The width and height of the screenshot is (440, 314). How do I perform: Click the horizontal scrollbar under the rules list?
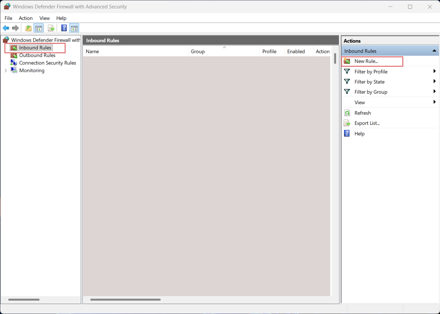coord(125,299)
